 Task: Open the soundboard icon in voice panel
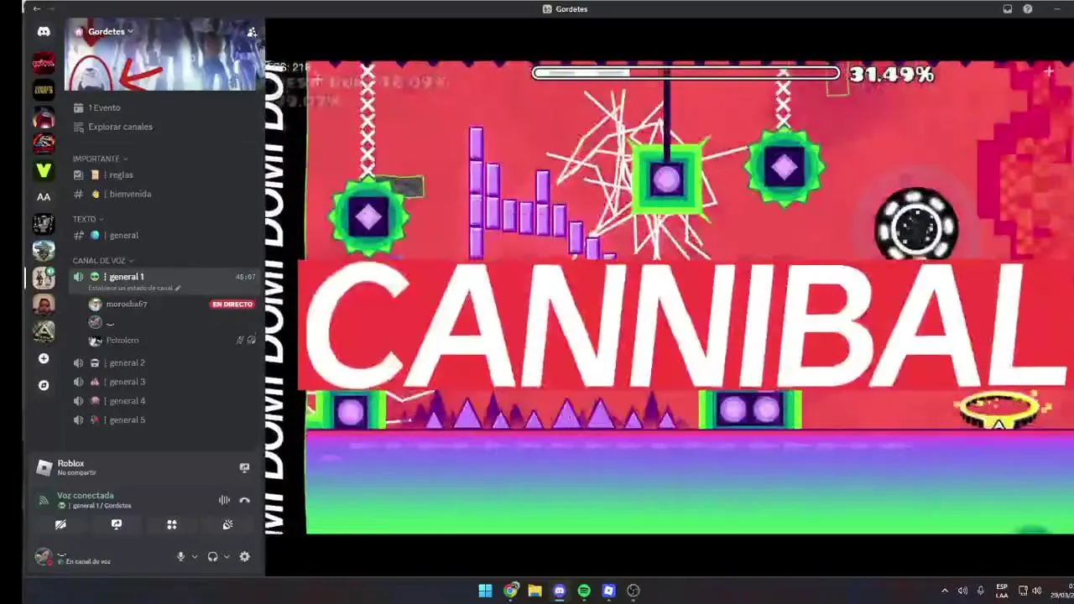point(227,524)
